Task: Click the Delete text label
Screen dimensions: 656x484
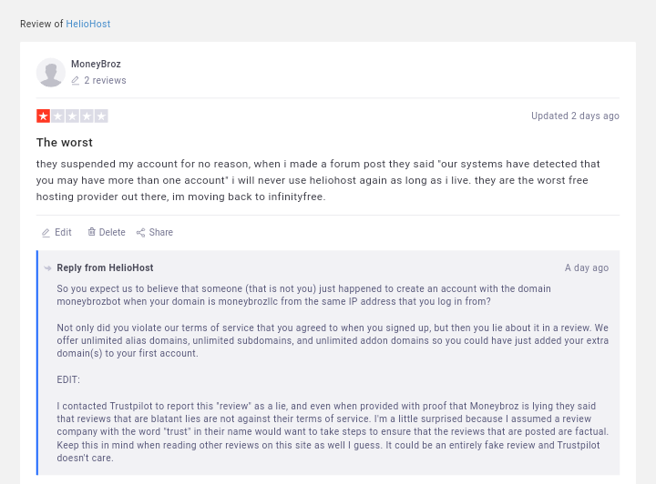Action: [112, 232]
